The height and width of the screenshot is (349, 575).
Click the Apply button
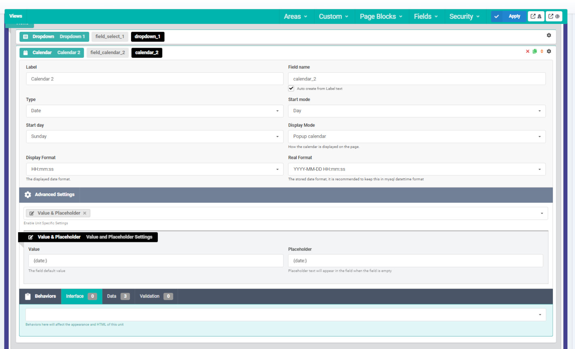coord(509,16)
